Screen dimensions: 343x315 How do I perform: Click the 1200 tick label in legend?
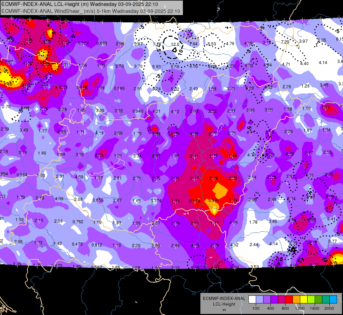[x=300, y=308]
